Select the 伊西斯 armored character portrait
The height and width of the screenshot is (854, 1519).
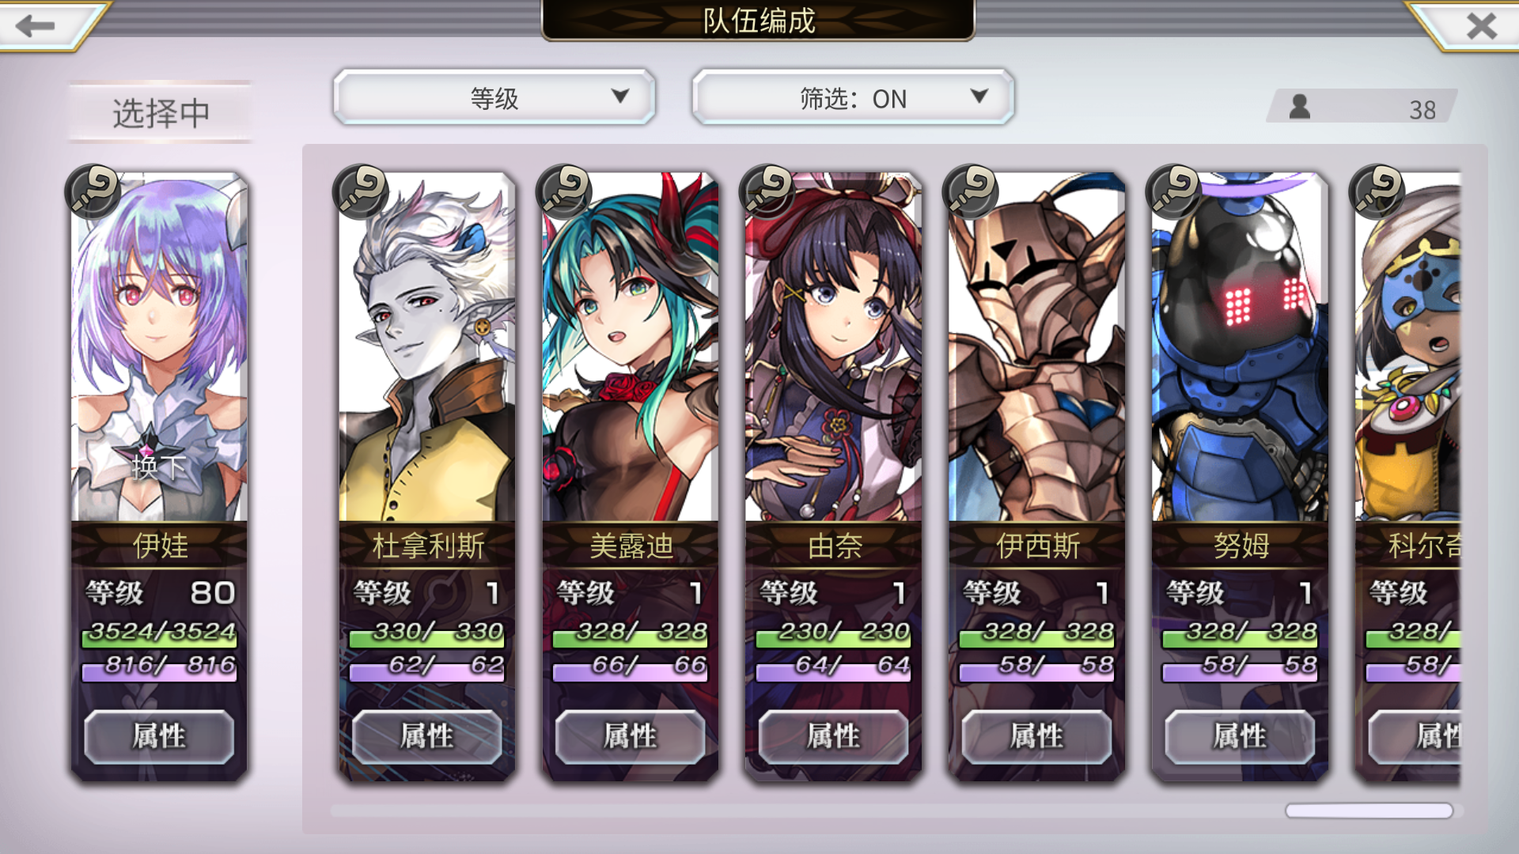(x=1036, y=346)
